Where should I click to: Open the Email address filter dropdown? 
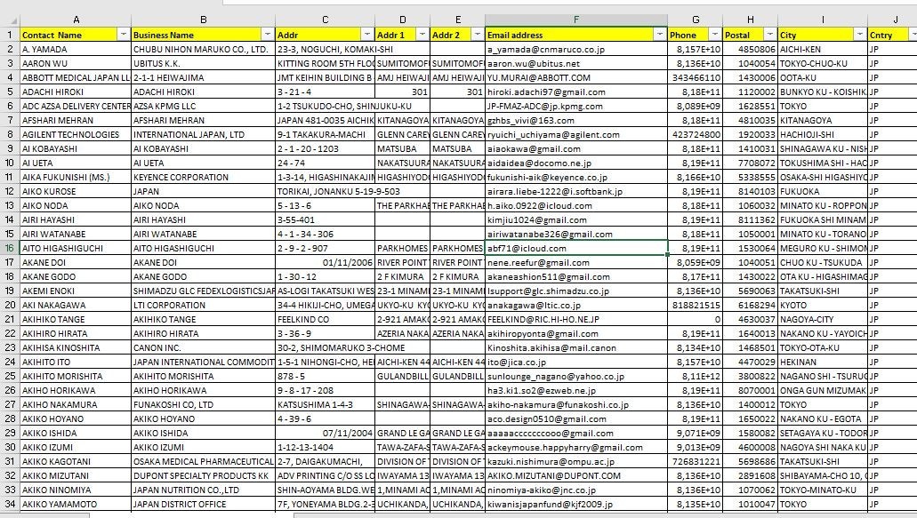point(659,35)
